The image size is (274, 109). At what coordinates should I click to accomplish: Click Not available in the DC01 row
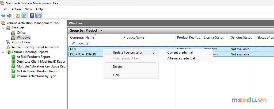click(240, 49)
